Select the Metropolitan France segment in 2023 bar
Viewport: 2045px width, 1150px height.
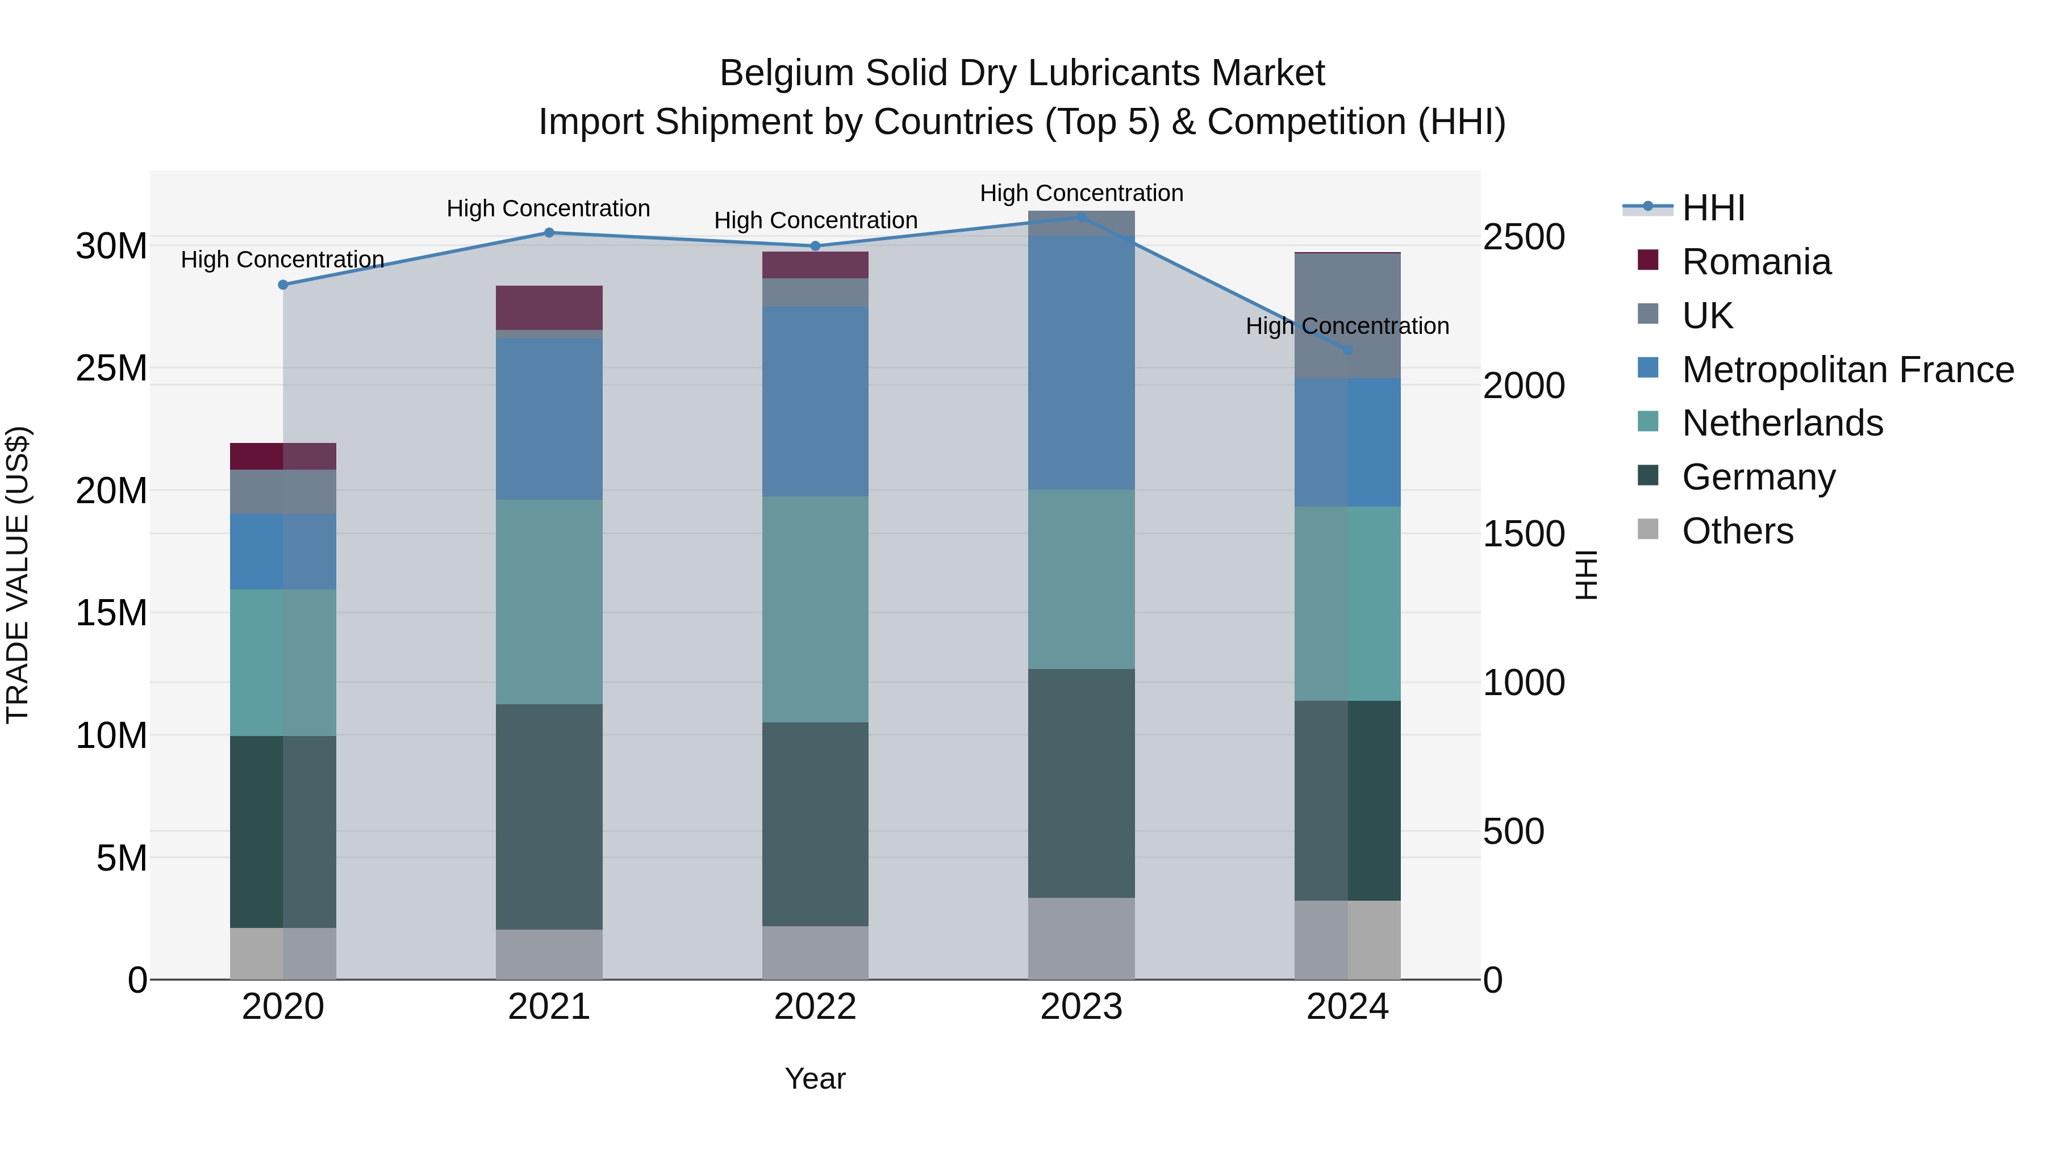point(1081,363)
